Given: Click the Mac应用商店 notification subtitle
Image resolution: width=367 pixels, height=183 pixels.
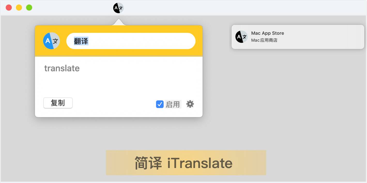Looking at the screenshot, I should pos(264,40).
